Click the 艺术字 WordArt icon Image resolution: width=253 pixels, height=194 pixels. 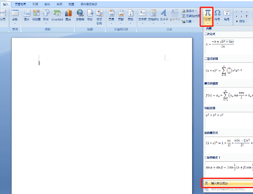click(163, 15)
